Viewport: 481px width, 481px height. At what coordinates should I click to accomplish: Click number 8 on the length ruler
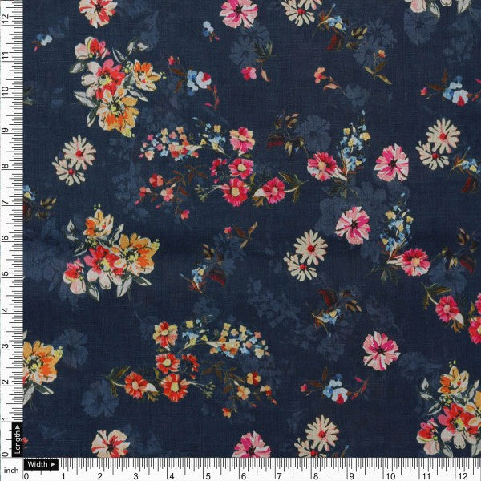[6, 166]
